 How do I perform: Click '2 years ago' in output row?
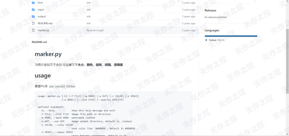[x=189, y=17]
